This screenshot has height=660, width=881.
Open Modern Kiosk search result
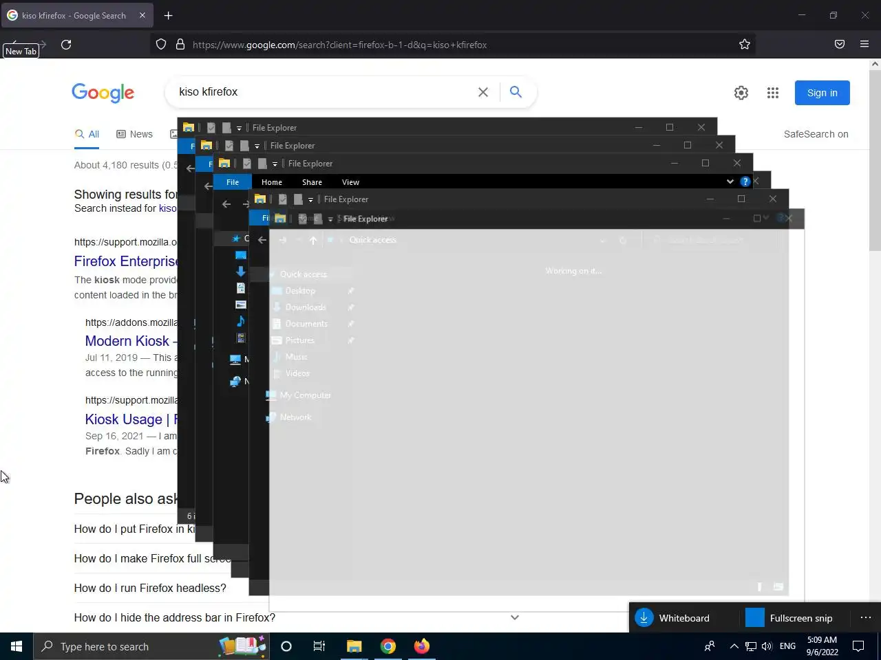(131, 341)
